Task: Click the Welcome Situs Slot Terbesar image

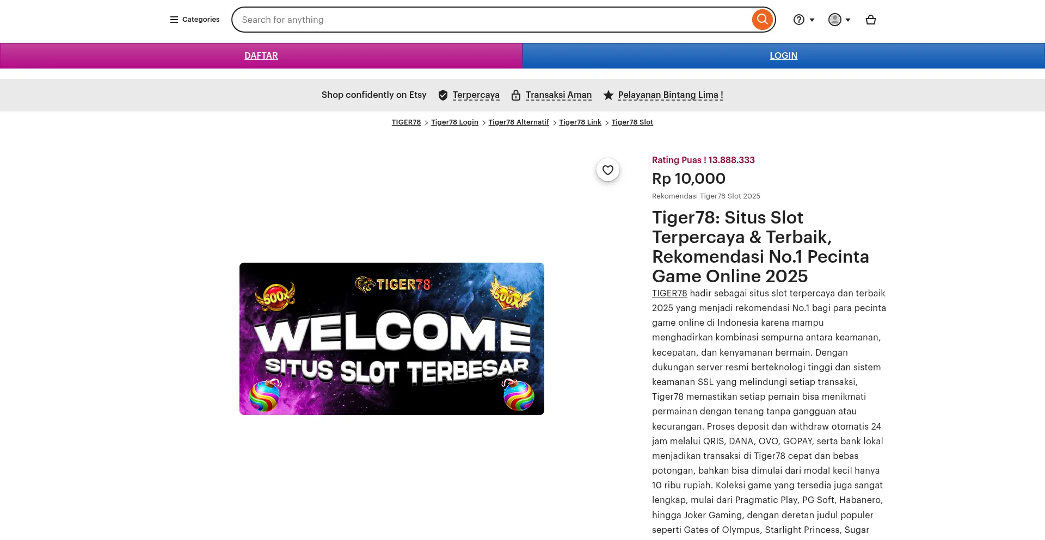Action: (391, 338)
